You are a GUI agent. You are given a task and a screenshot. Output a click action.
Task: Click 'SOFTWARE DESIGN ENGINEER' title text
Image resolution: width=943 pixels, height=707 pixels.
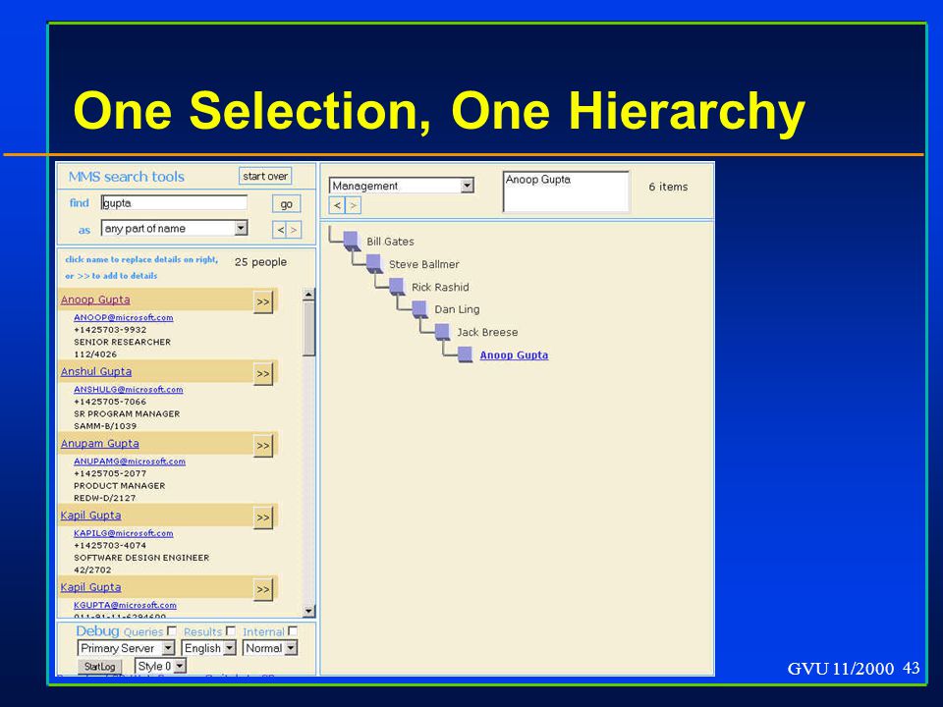click(x=141, y=558)
